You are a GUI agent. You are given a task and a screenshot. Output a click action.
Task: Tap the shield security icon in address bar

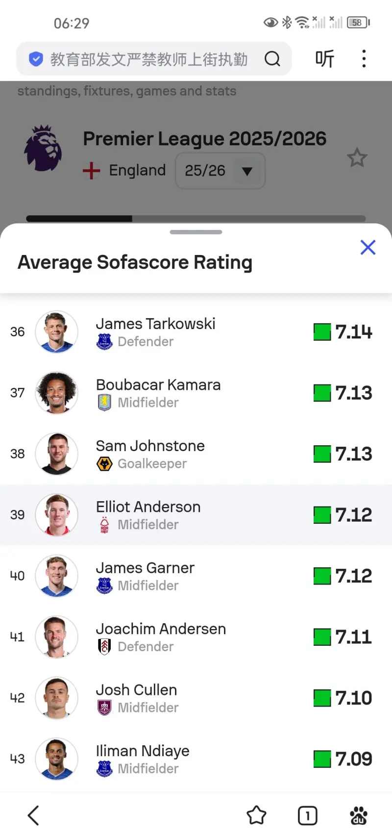(x=36, y=59)
